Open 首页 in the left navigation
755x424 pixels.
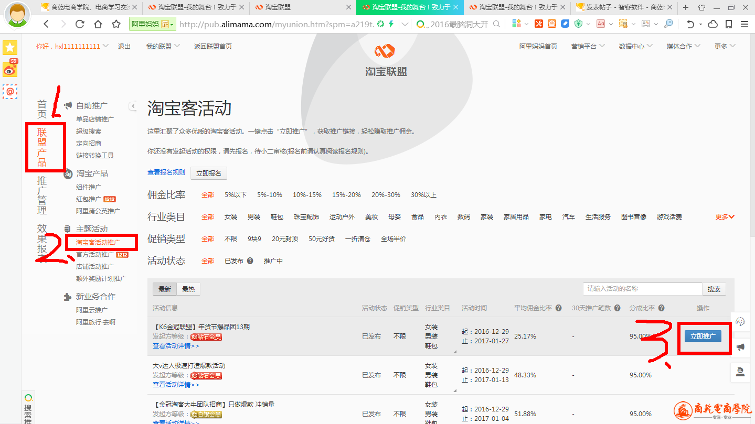[x=42, y=109]
